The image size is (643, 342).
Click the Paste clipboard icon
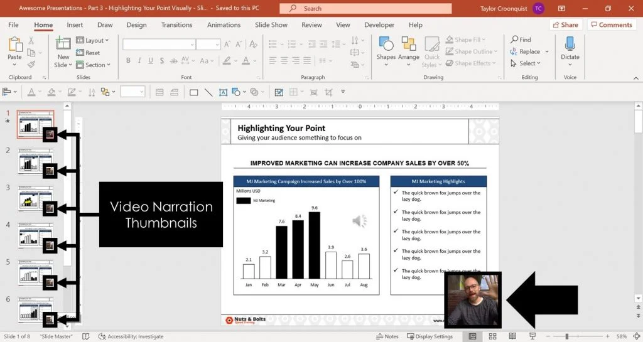pyautogui.click(x=15, y=44)
